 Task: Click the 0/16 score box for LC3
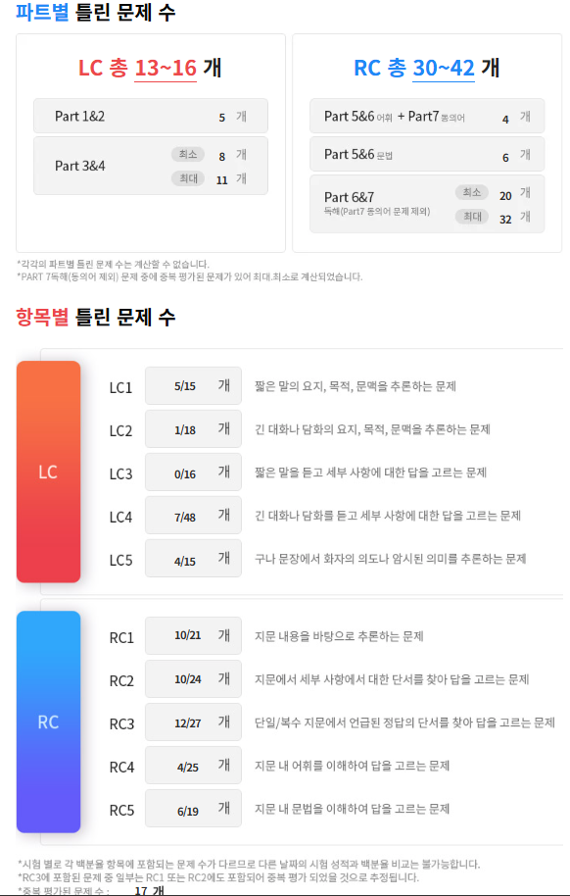[x=193, y=472]
